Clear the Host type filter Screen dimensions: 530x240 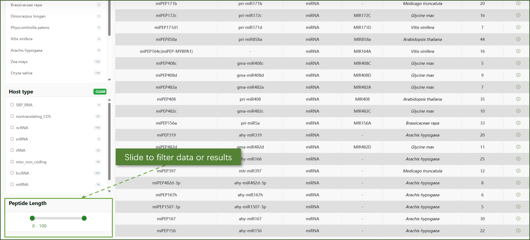pos(100,92)
